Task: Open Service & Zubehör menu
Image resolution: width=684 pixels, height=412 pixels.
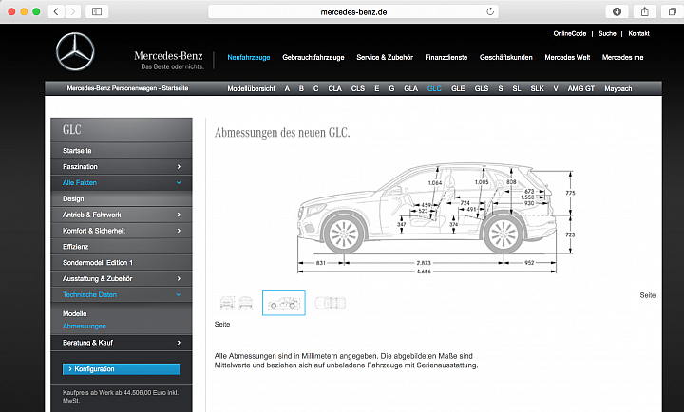Action: (385, 57)
